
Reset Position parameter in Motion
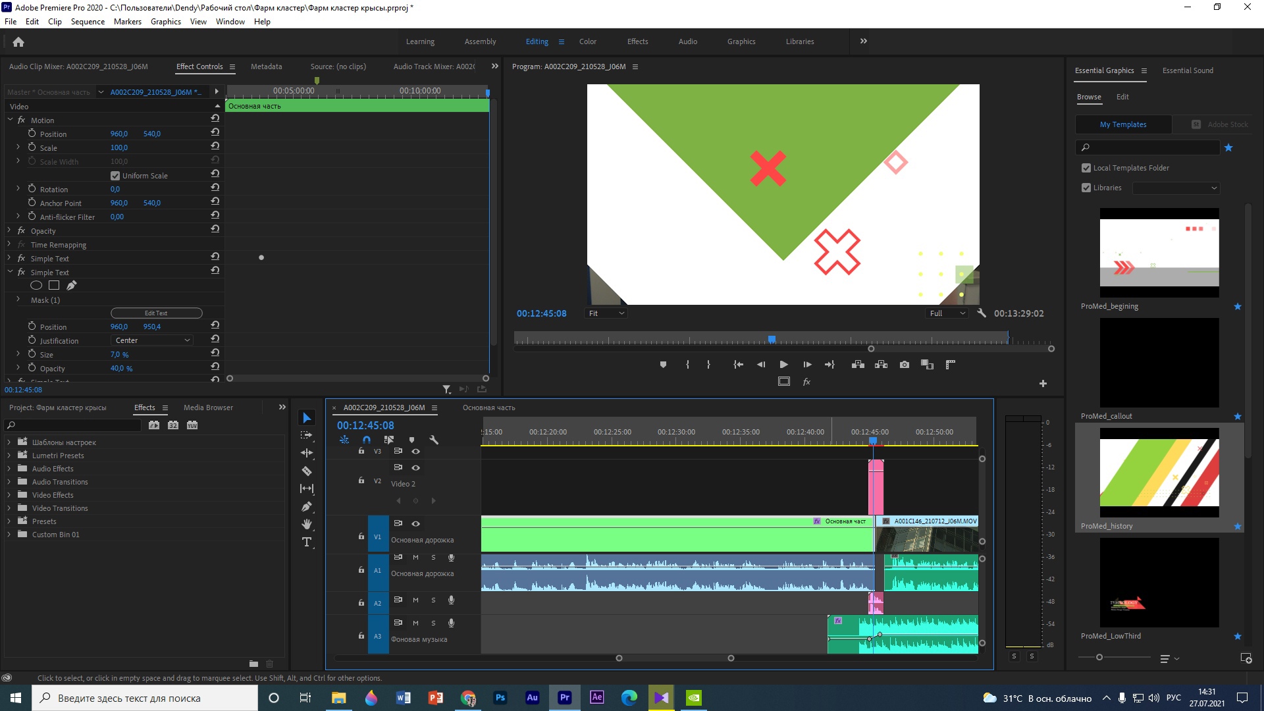point(215,133)
